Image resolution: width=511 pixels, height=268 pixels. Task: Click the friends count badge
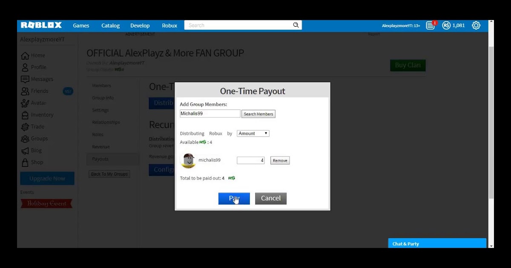(68, 91)
